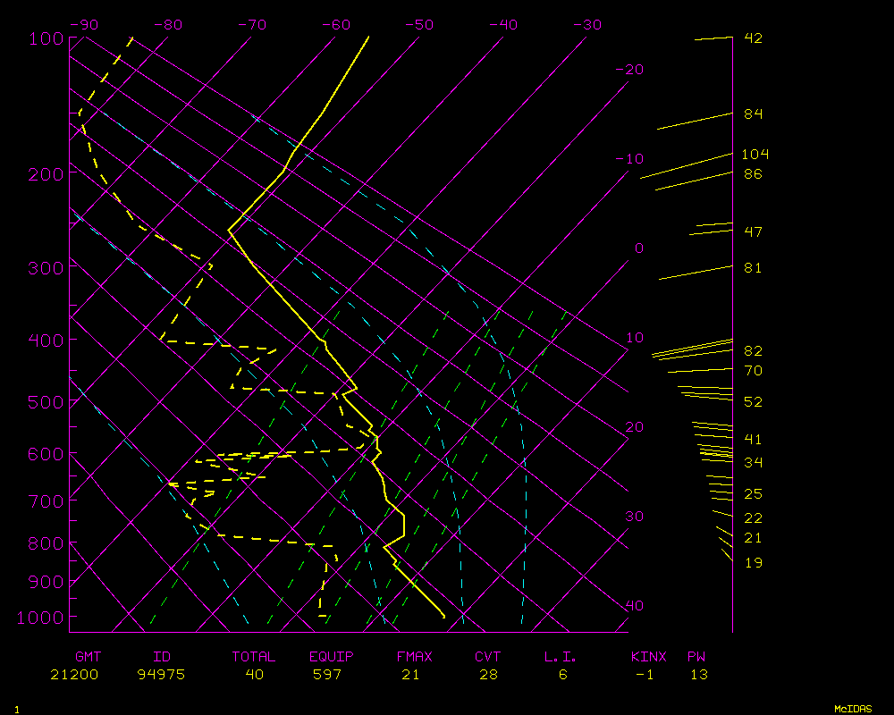Click the PW value 13

point(698,675)
